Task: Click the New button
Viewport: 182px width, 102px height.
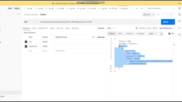Action: click(x=10, y=8)
